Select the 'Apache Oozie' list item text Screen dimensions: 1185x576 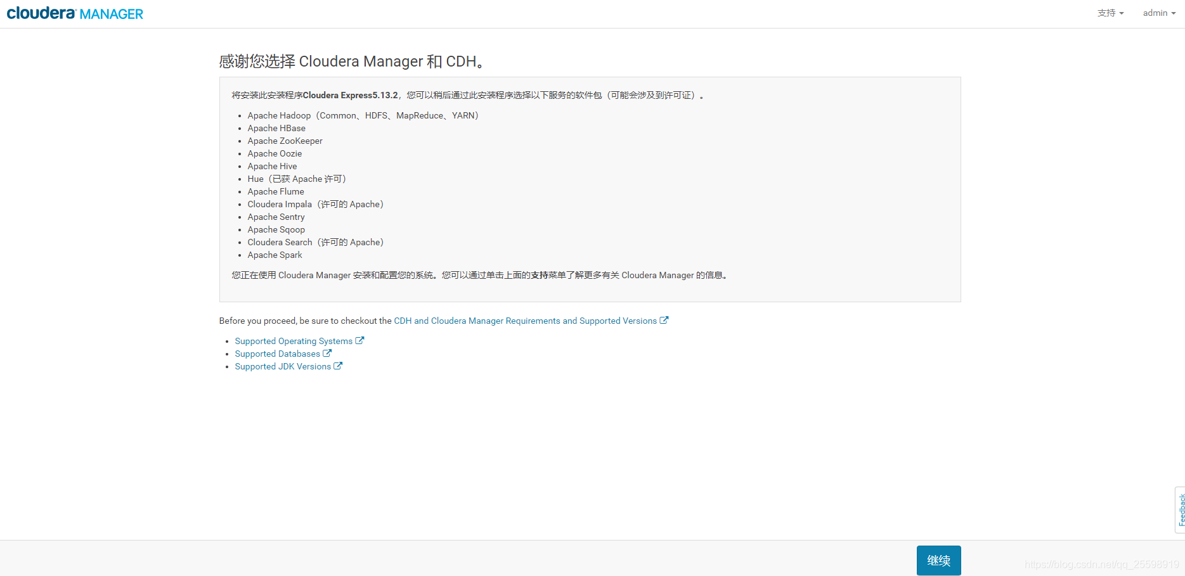(275, 153)
